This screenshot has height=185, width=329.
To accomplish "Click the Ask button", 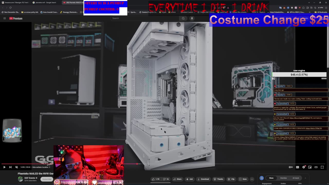I will [189, 179].
